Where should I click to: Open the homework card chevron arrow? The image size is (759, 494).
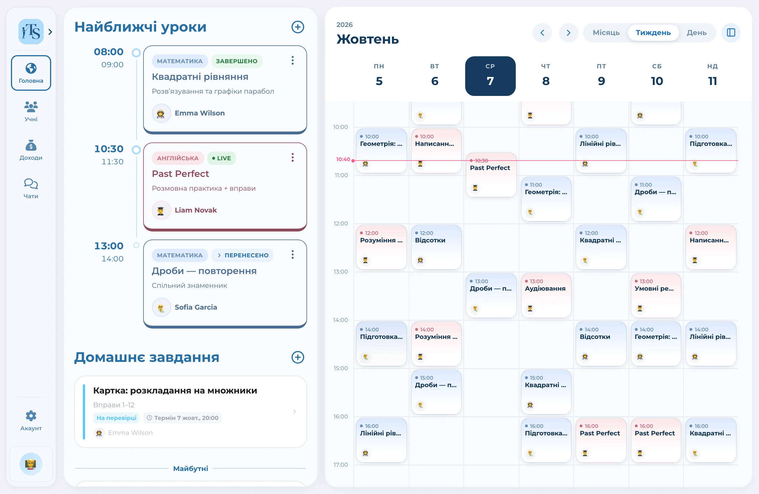coord(294,412)
